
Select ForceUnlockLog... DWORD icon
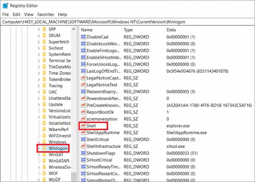point(83,64)
